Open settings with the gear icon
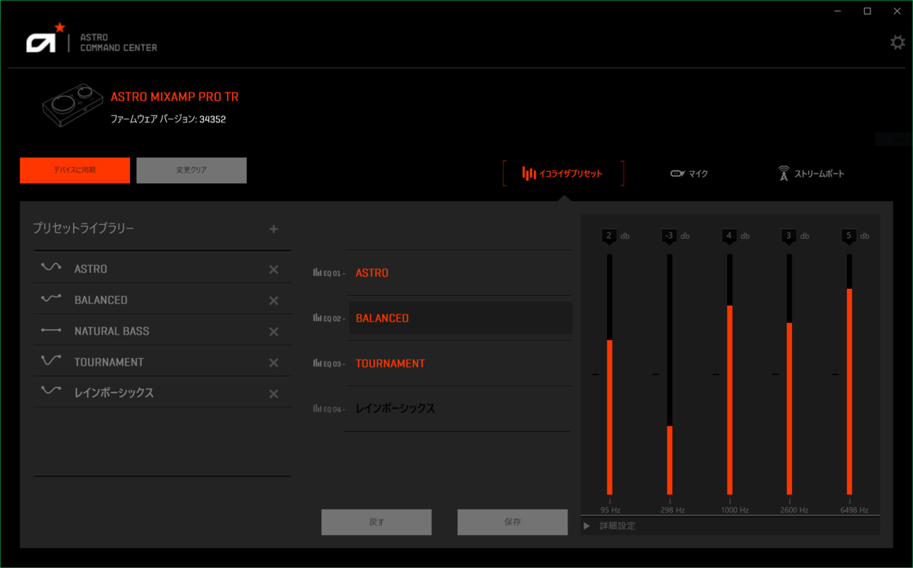 898,43
